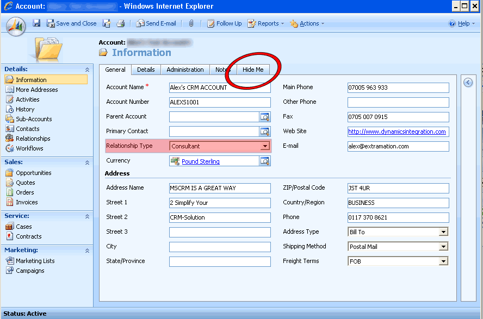Screen dimensions: 483x319
Task: Click the Account Number input field
Action: [x=220, y=102]
